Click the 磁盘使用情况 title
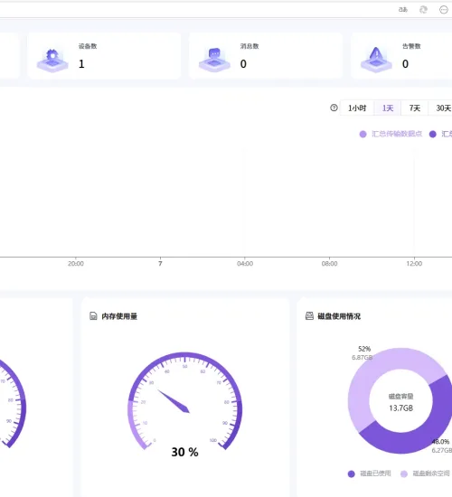This screenshot has height=497, width=452. [x=339, y=316]
